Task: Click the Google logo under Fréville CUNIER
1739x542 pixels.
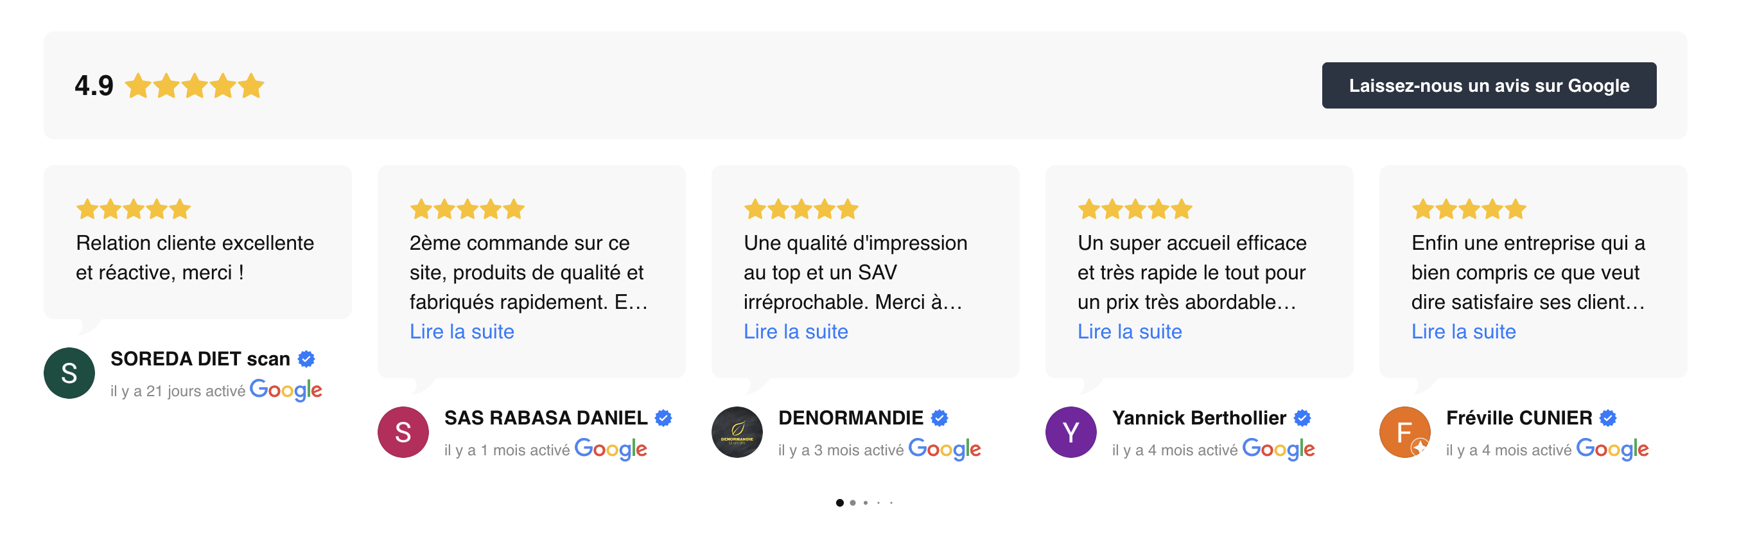Action: point(1611,449)
